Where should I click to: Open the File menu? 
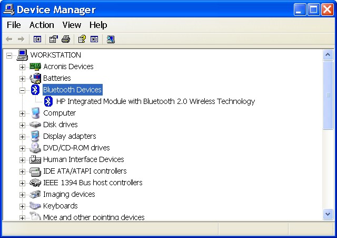14,25
